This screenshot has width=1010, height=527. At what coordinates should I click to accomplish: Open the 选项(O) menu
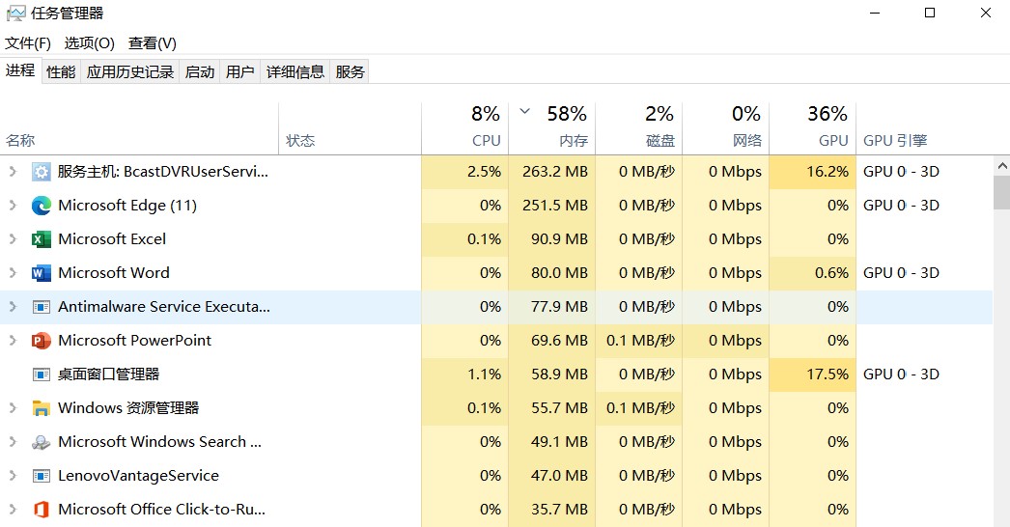coord(89,43)
